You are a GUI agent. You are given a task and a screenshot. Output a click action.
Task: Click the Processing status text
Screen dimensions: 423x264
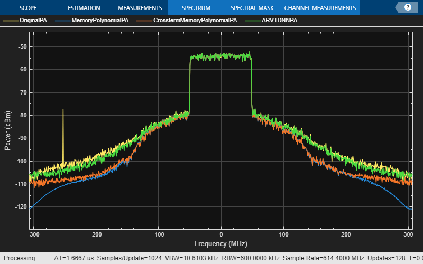click(x=20, y=258)
